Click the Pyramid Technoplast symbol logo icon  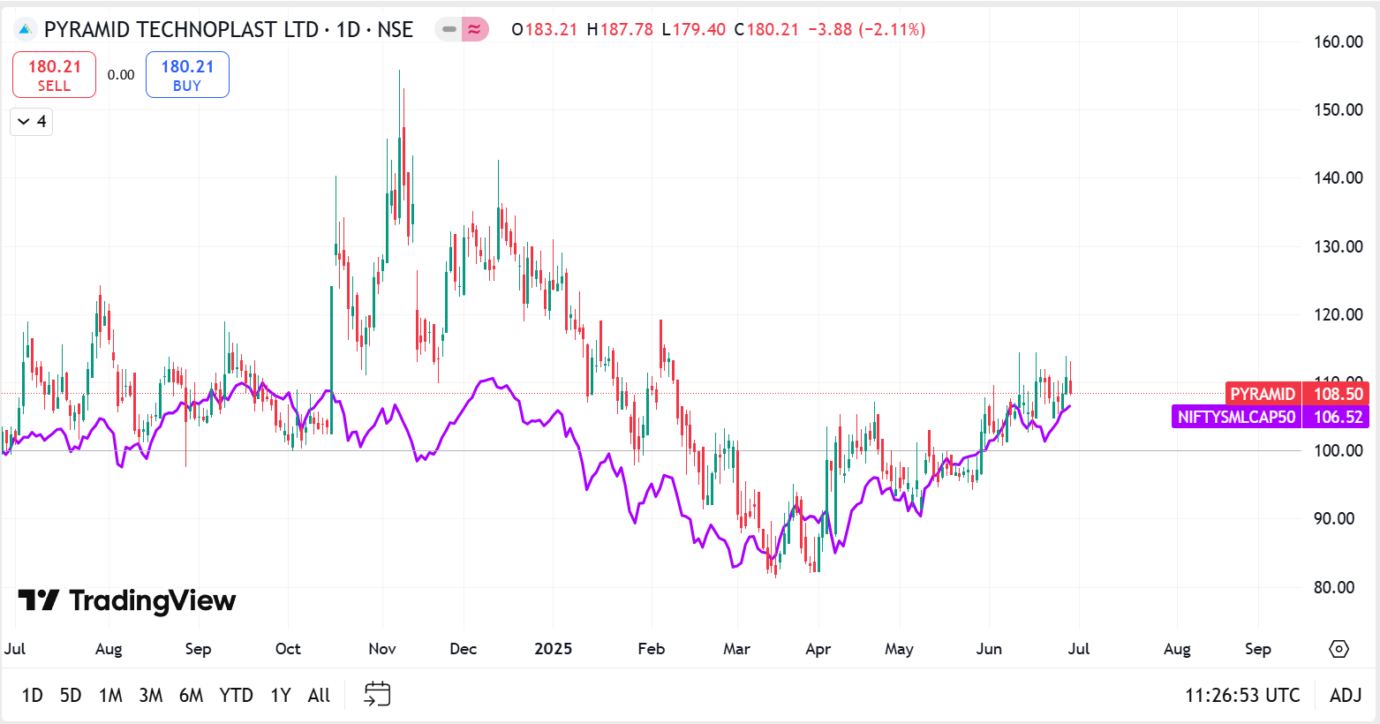pyautogui.click(x=26, y=30)
